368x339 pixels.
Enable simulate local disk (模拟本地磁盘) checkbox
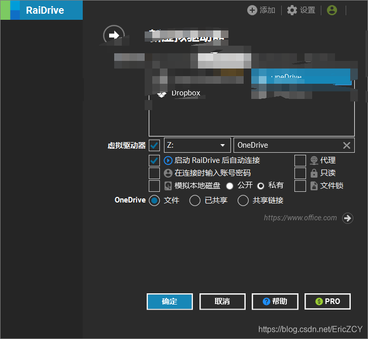154,186
